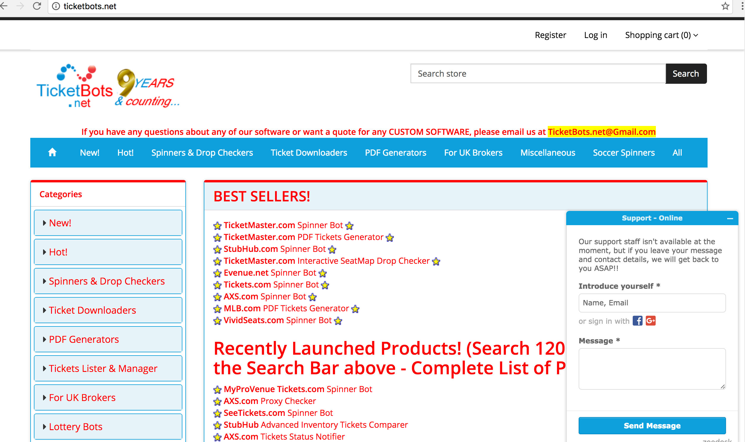The height and width of the screenshot is (442, 745).
Task: Open SeeTickets.com Spinner Bot link
Action: (278, 413)
